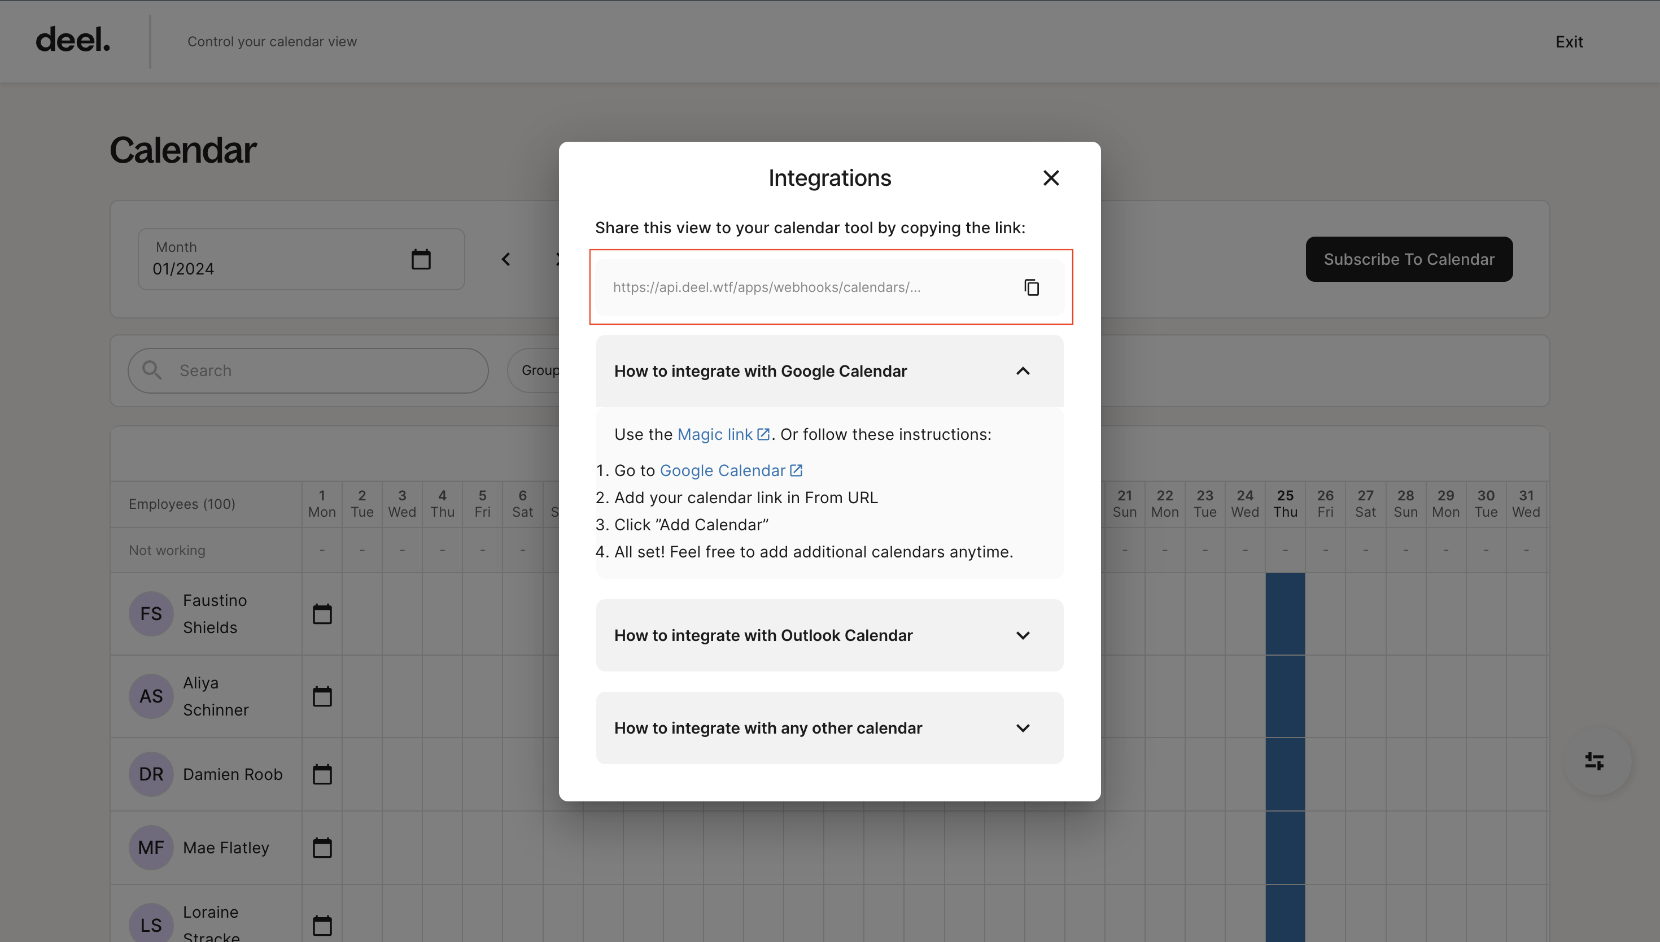Open Aliya Schinner's calendar icon
The image size is (1660, 942).
(322, 696)
